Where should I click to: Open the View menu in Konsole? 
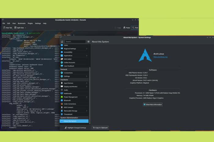(x=14, y=23)
